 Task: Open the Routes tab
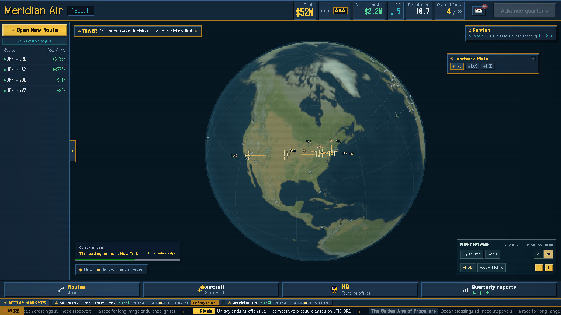pos(72,290)
